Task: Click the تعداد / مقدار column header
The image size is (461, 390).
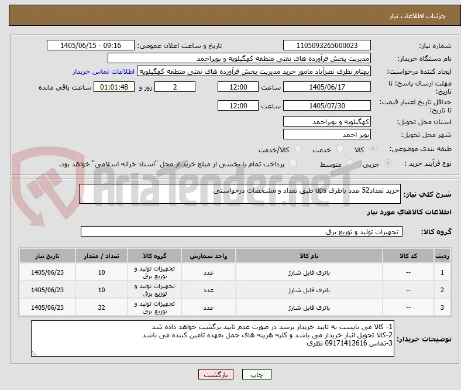Action: point(101,256)
